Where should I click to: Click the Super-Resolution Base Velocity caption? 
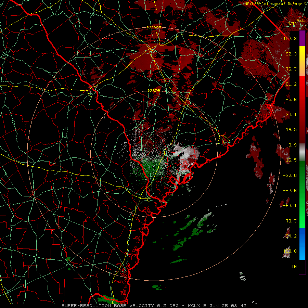click(x=154, y=306)
